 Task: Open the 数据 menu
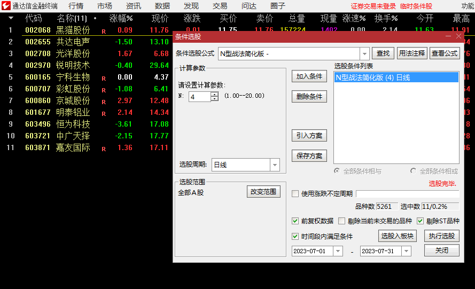point(162,6)
